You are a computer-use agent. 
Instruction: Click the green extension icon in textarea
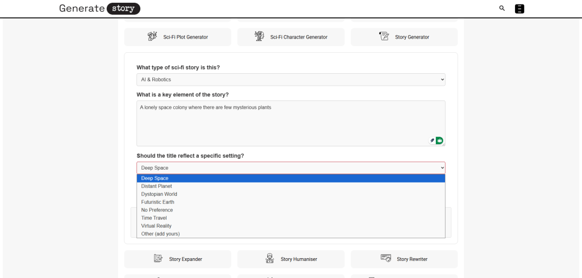click(439, 140)
